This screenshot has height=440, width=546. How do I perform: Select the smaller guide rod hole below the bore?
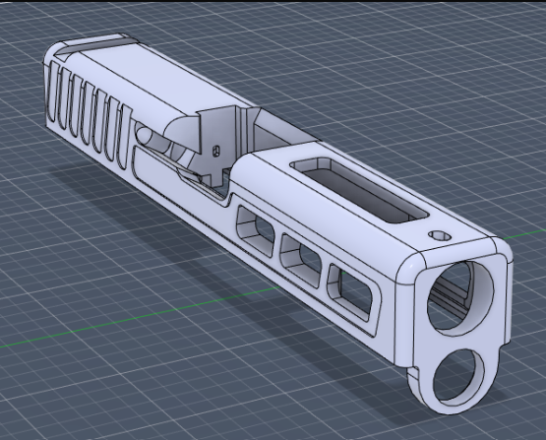click(x=458, y=378)
